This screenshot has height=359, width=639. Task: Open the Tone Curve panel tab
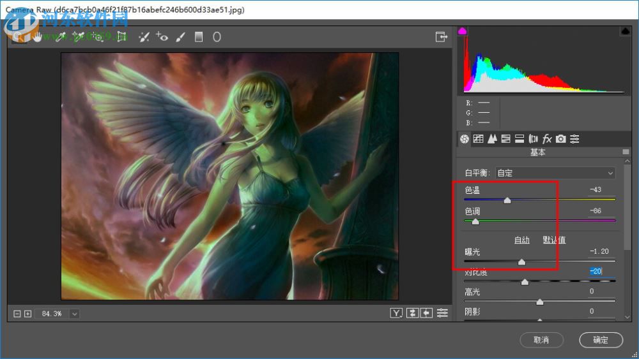coord(479,139)
